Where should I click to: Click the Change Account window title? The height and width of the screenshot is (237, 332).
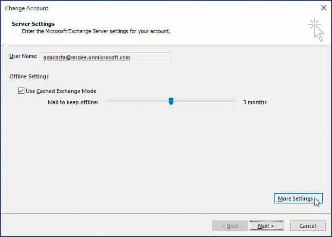[26, 8]
